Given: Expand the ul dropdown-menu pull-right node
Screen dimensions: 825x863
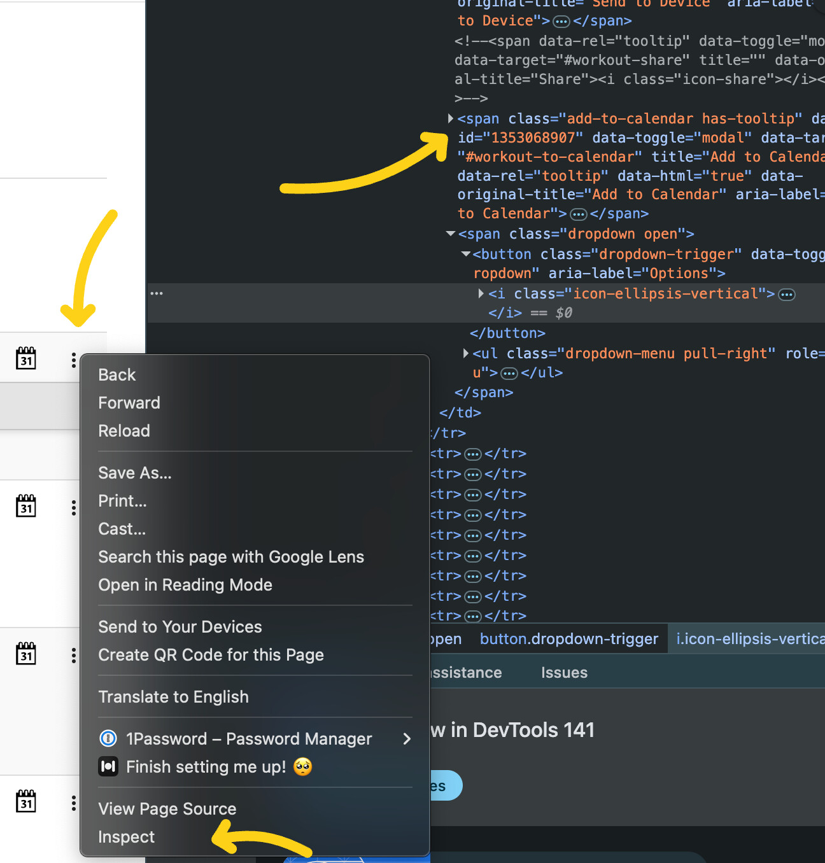Looking at the screenshot, I should pyautogui.click(x=466, y=353).
